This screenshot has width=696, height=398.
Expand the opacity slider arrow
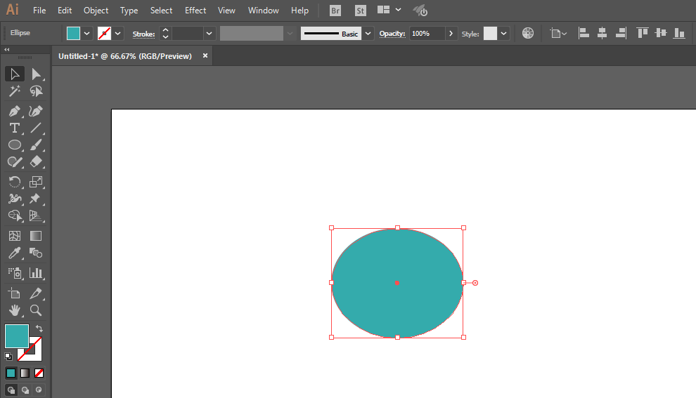click(451, 33)
